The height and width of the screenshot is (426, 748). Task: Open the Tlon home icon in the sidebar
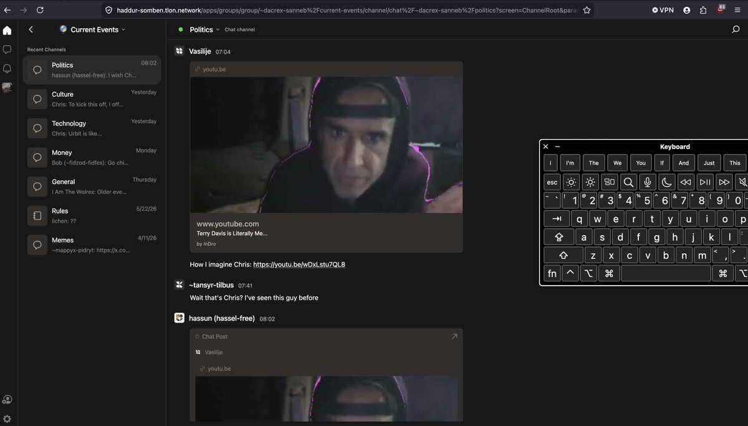(x=7, y=31)
